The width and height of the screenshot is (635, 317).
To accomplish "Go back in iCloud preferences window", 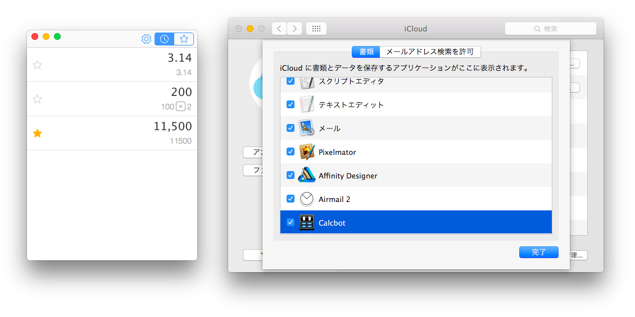I will pyautogui.click(x=279, y=29).
